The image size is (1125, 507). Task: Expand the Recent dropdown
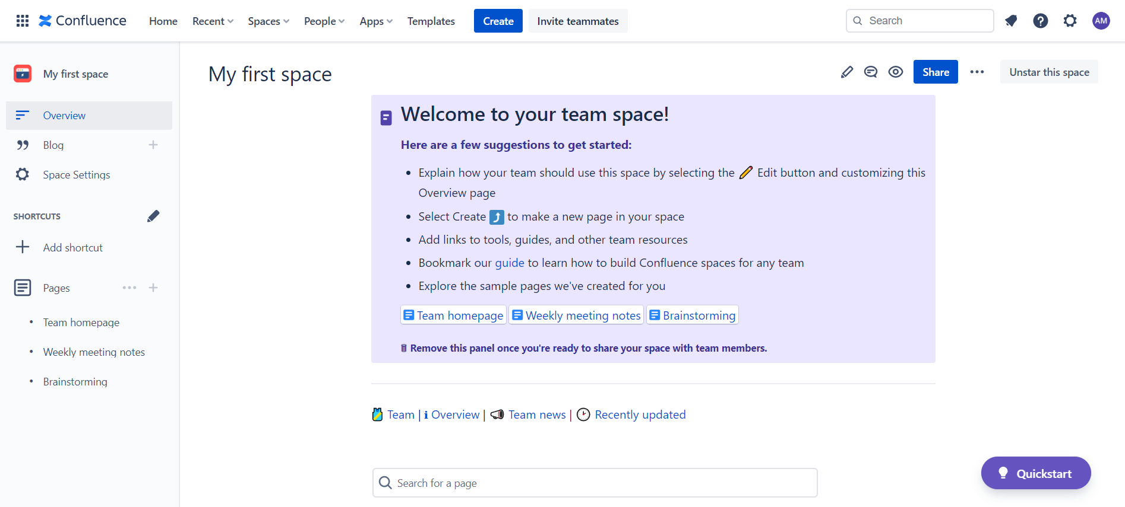213,21
